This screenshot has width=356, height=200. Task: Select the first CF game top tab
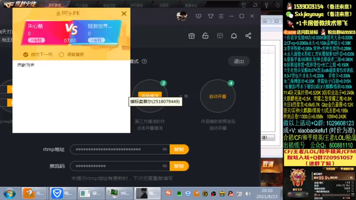pos(55,5)
